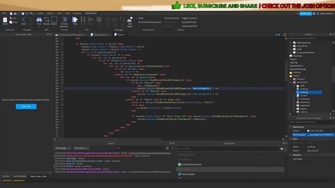Select the SelectionBox object icon
The width and height of the screenshot is (335, 188).
click(180, 174)
